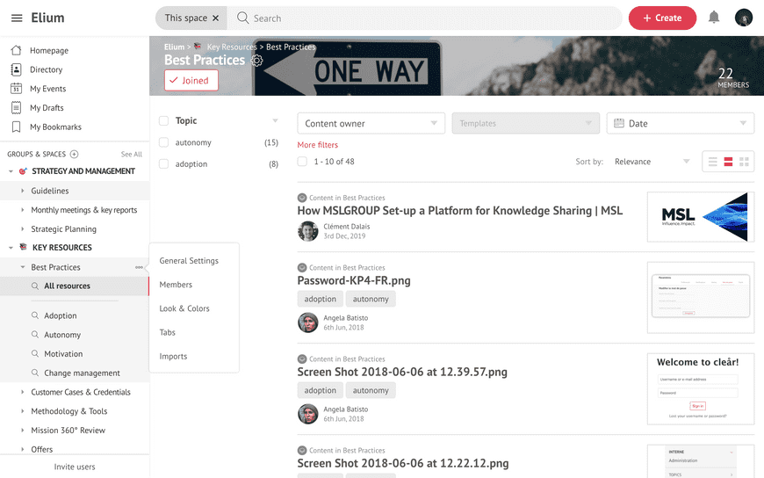
Task: Toggle the Joined membership button
Action: point(191,81)
